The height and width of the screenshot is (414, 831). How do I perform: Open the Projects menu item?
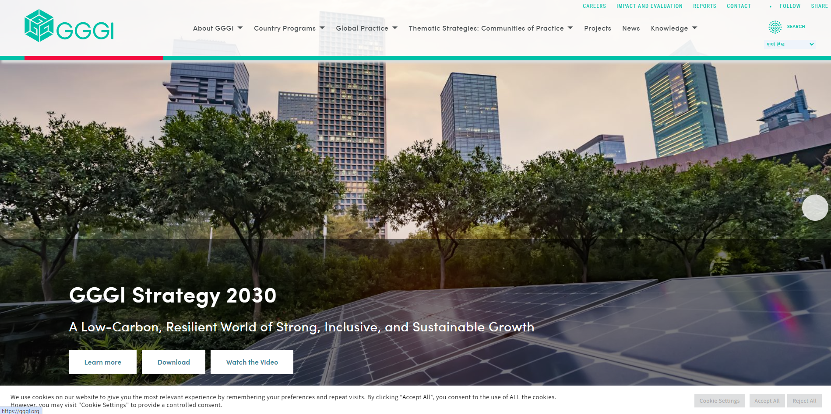597,28
